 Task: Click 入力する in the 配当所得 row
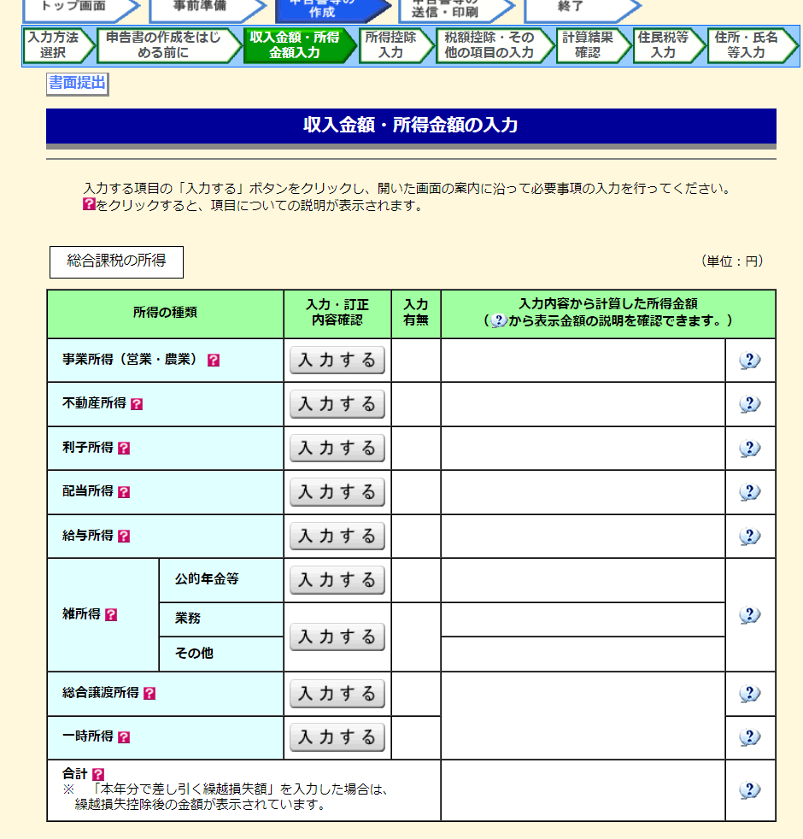(337, 492)
